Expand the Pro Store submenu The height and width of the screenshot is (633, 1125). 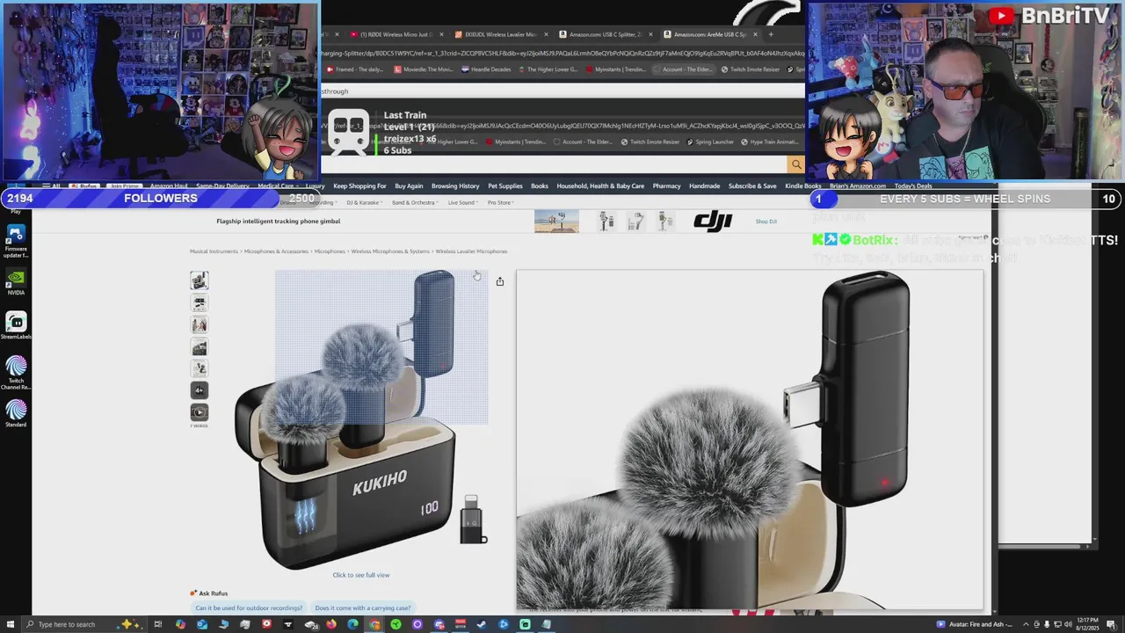(500, 203)
